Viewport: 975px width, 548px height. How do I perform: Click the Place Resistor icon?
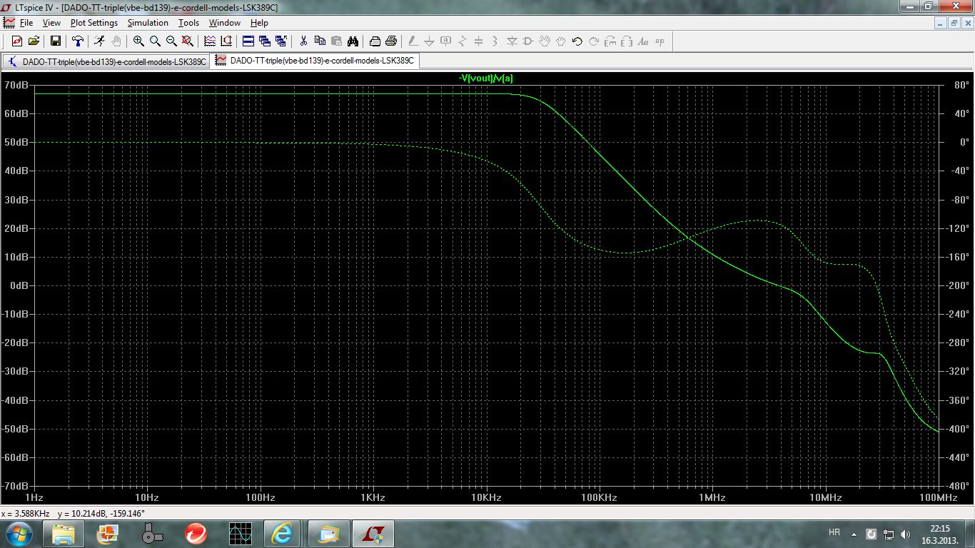(463, 41)
